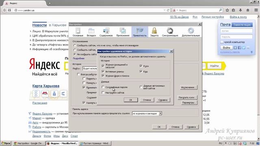Open the Исключения button
This screenshot has height=146, width=260.
tap(188, 87)
